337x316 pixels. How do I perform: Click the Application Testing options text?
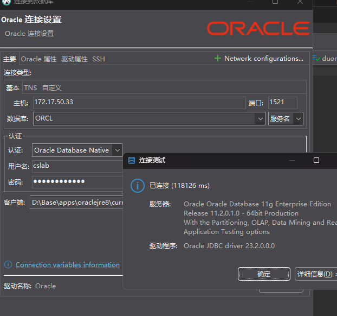tap(226, 232)
